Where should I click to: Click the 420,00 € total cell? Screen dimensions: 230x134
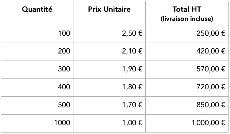click(x=211, y=51)
